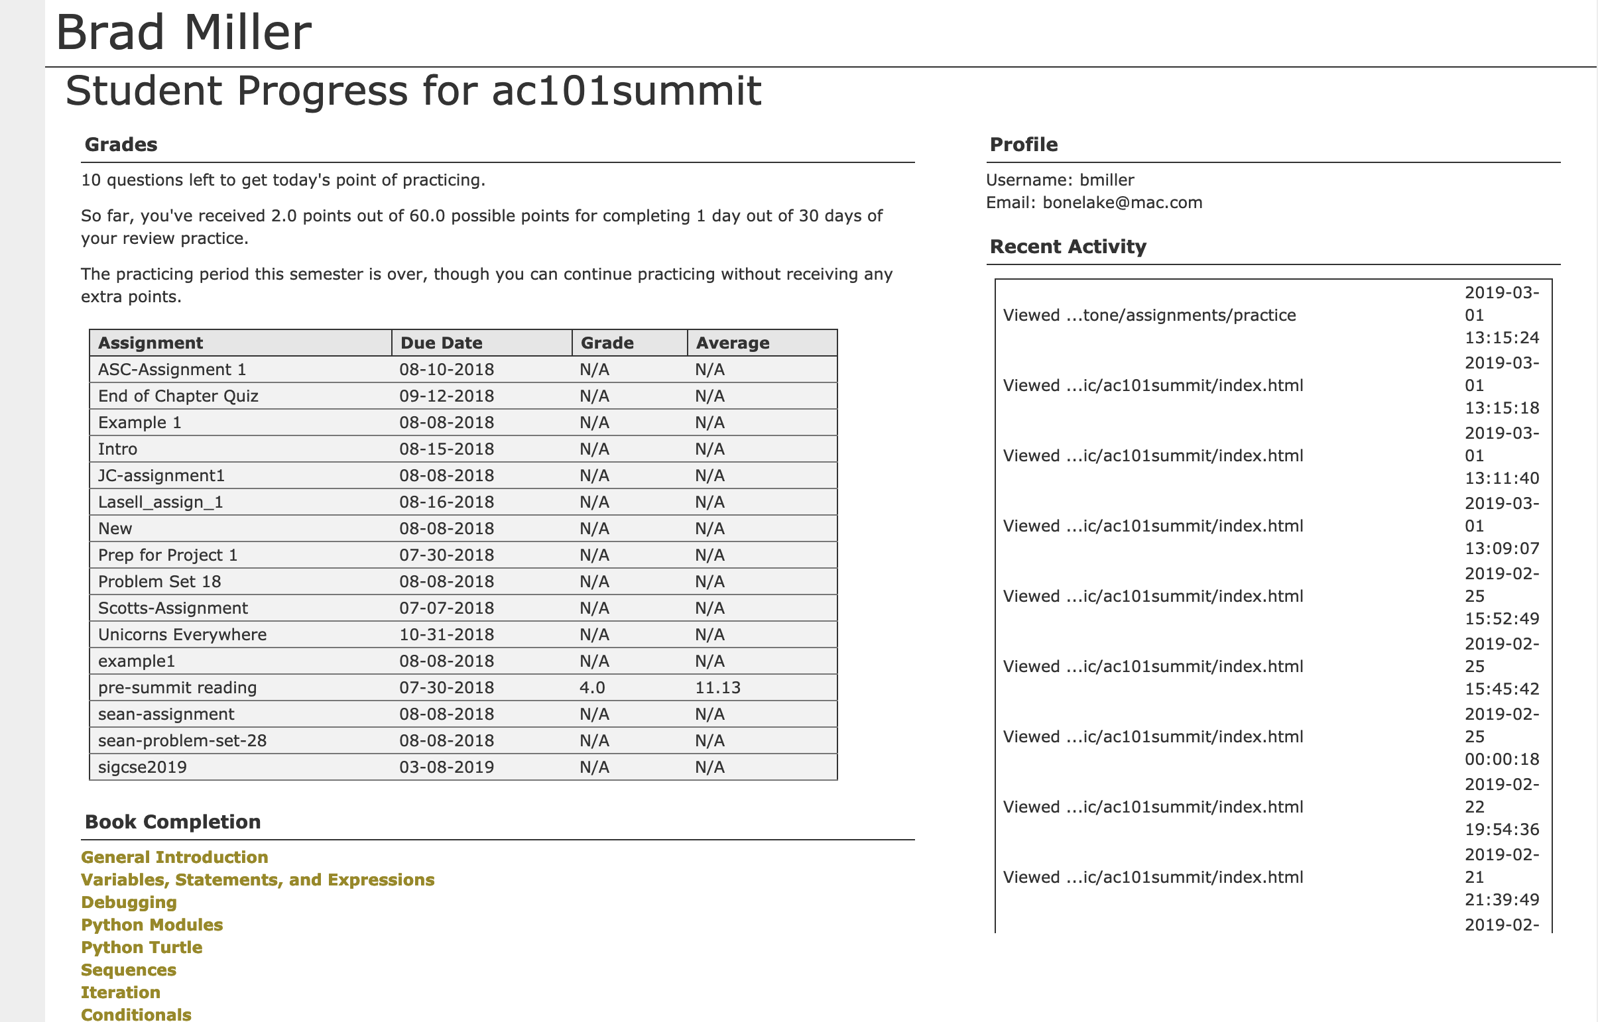Open the Conditionals chapter link
Screen dimensions: 1598x1022
[136, 1014]
